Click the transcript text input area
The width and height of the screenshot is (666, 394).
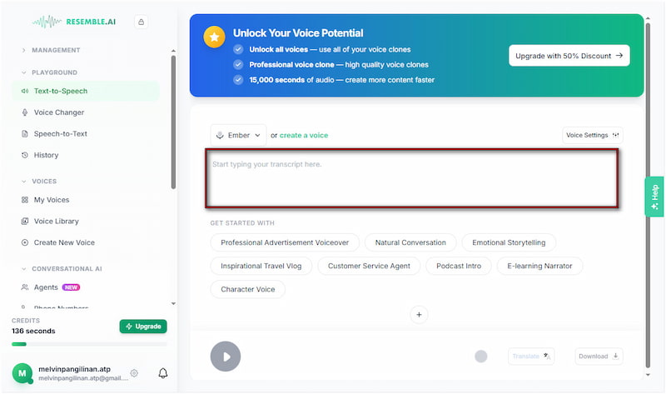(412, 178)
